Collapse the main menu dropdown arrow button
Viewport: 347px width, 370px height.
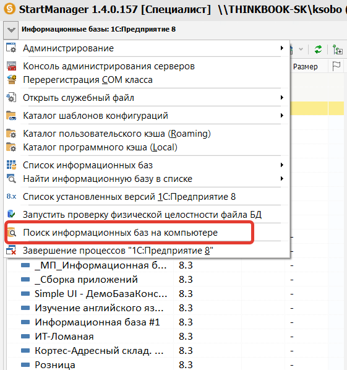click(11, 30)
